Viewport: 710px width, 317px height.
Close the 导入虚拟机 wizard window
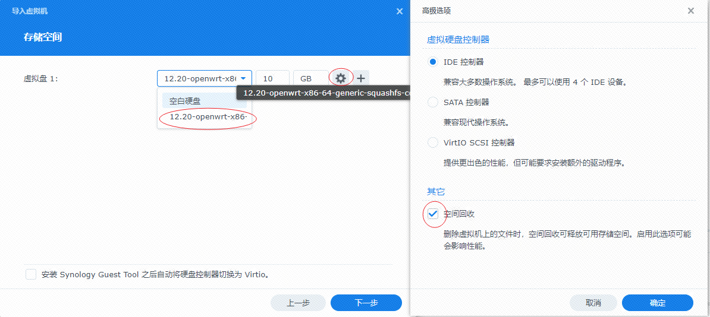click(x=400, y=11)
